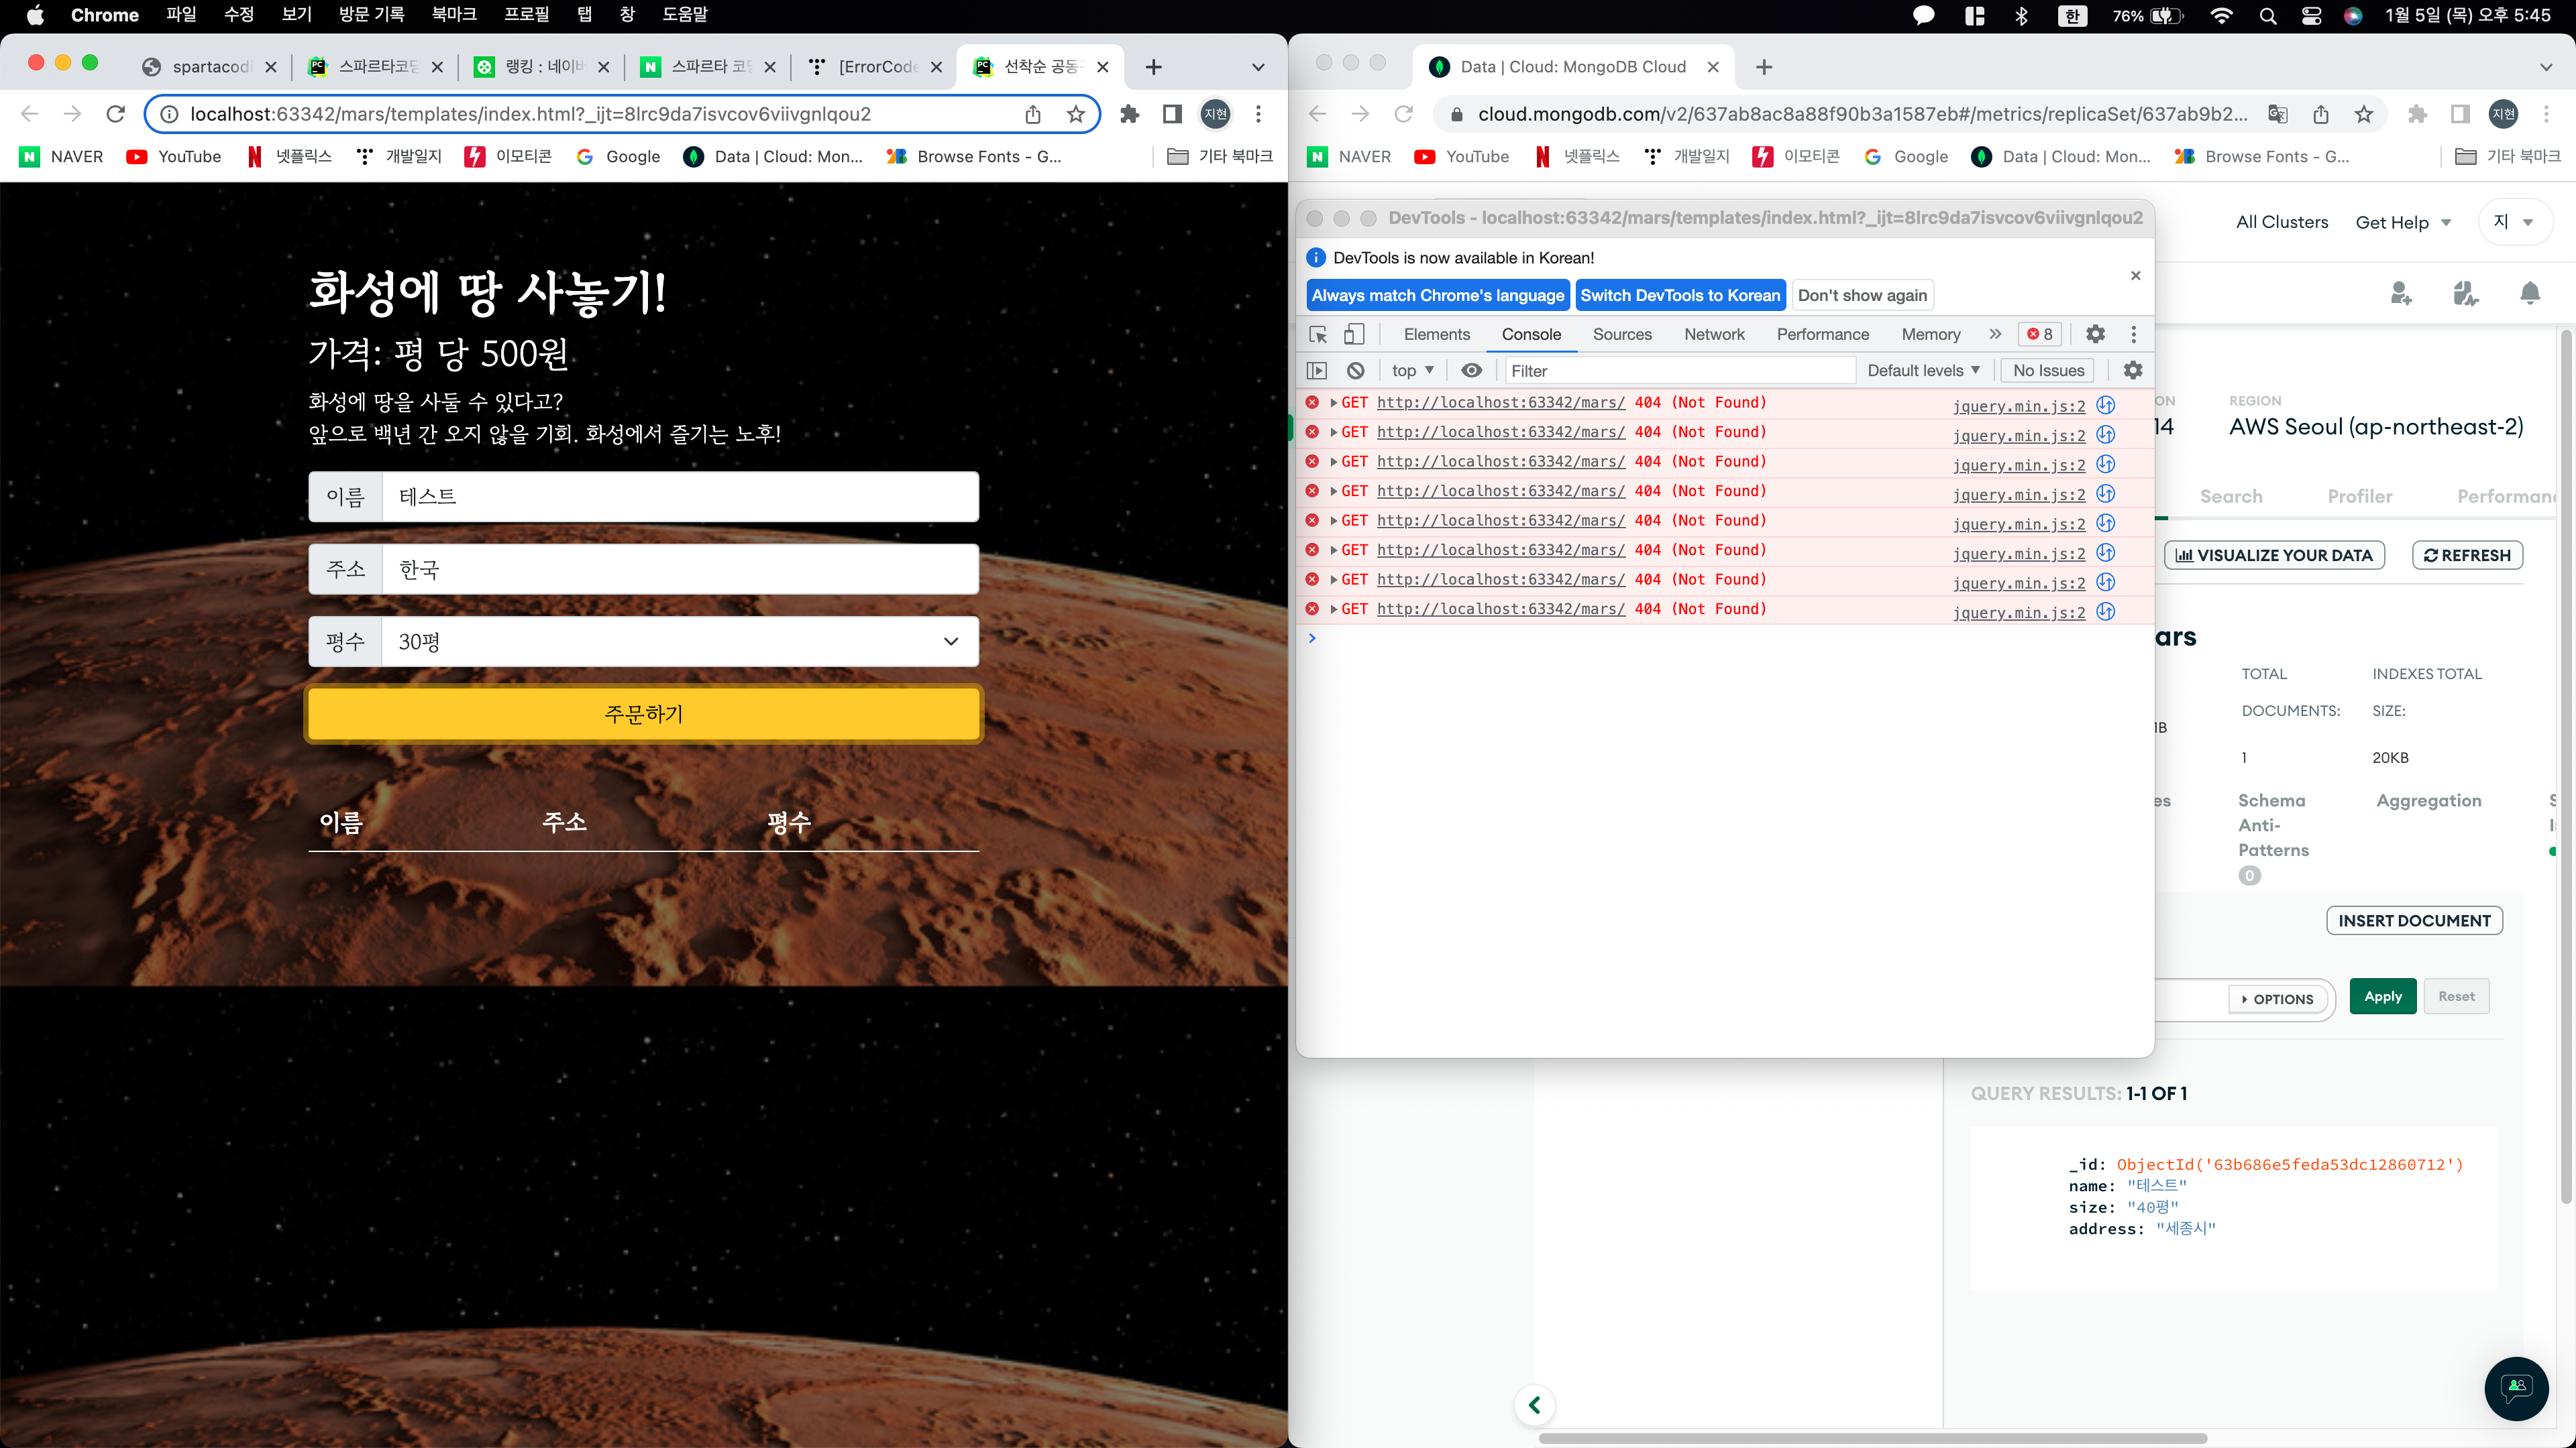
Task: Click the green Apply query button
Action: click(x=2383, y=996)
